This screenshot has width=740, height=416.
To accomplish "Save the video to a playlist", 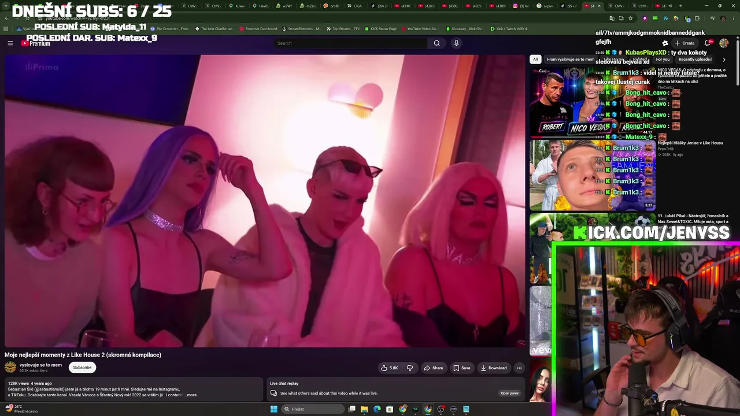I will [461, 368].
